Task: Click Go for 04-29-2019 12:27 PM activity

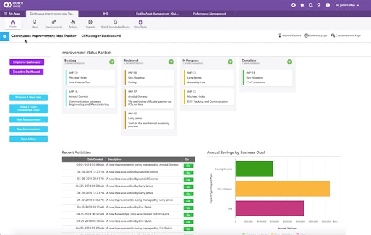Action: (x=188, y=173)
